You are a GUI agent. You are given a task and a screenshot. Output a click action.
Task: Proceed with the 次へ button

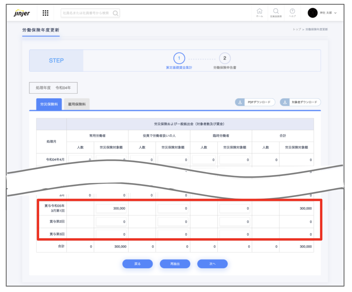point(212,264)
